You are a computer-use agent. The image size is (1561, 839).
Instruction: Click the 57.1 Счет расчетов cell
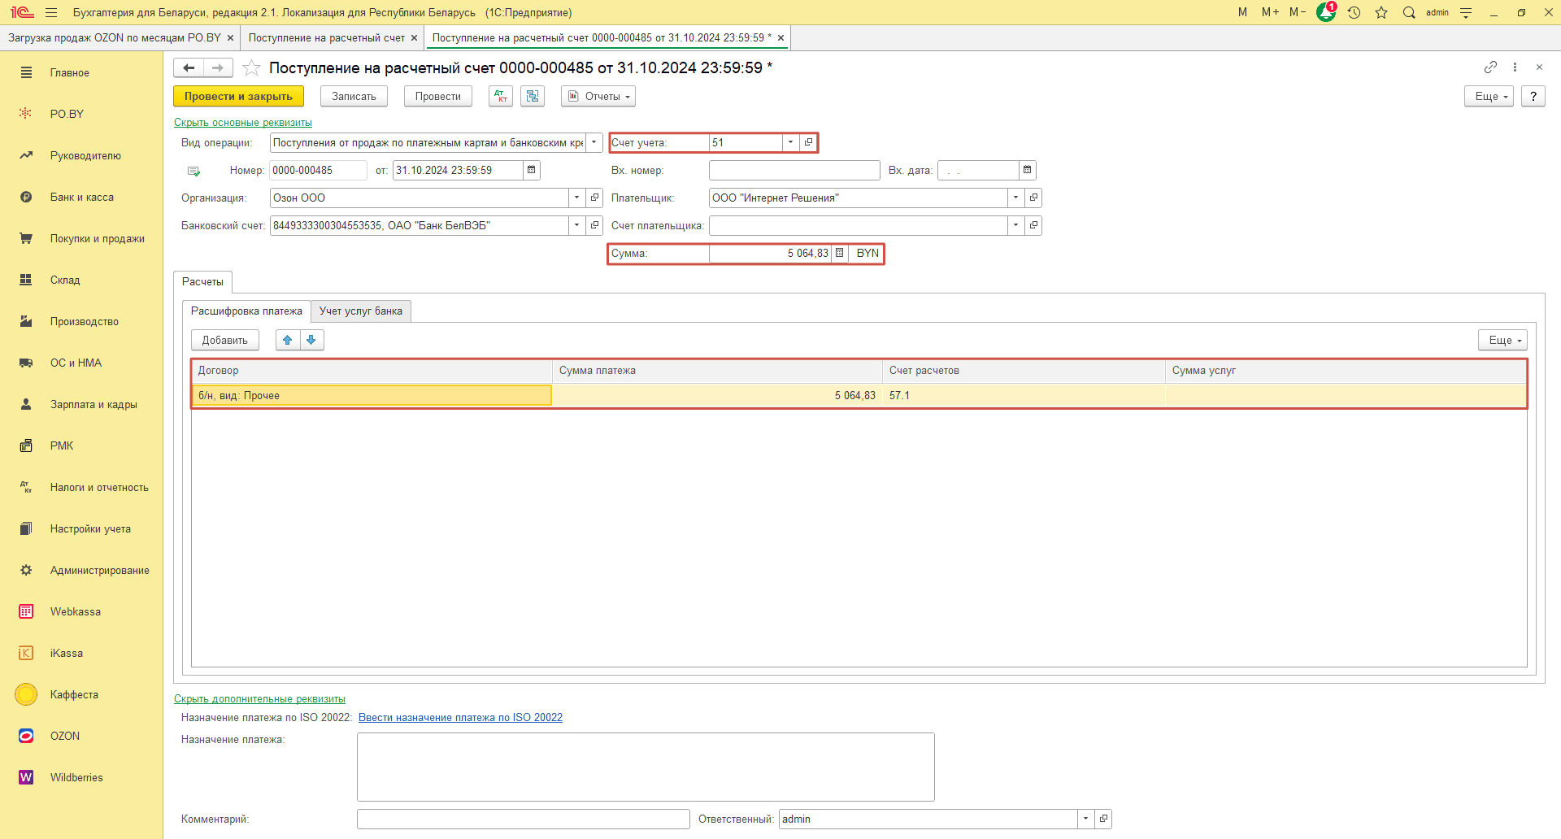(x=1024, y=395)
